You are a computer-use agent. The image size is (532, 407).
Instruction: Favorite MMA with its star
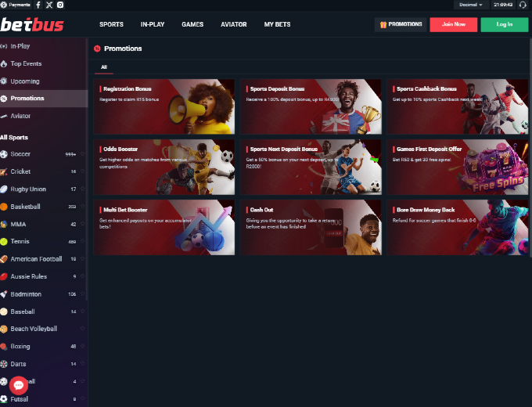82,224
